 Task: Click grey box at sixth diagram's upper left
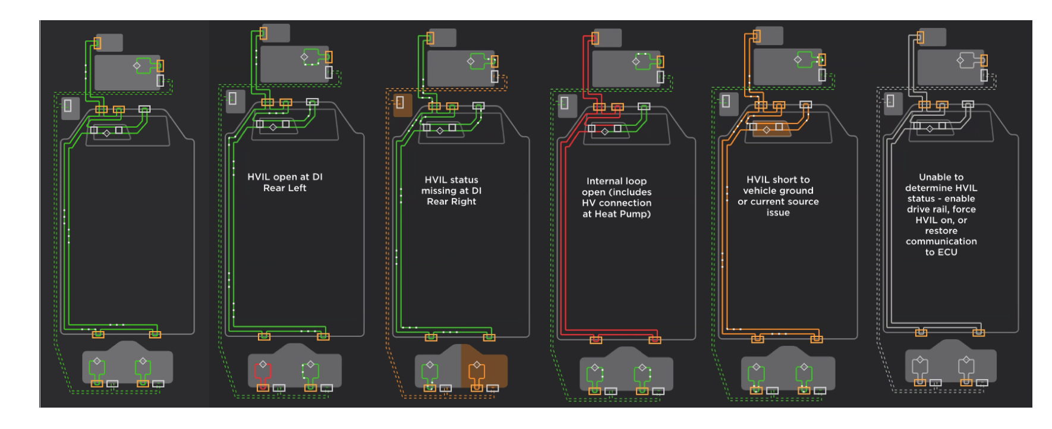(890, 102)
